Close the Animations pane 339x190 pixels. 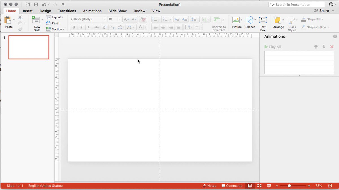point(335,37)
